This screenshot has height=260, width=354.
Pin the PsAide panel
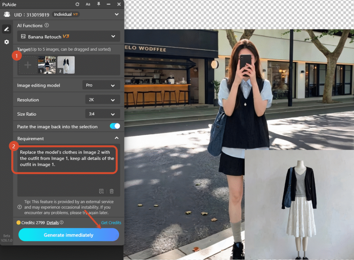coord(98,4)
